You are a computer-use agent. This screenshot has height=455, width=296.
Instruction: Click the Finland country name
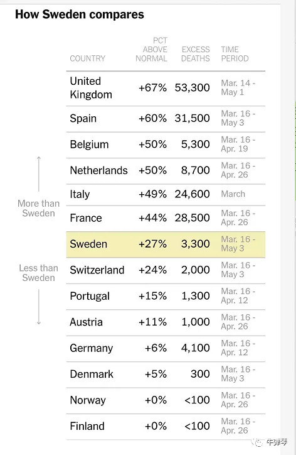point(87,426)
